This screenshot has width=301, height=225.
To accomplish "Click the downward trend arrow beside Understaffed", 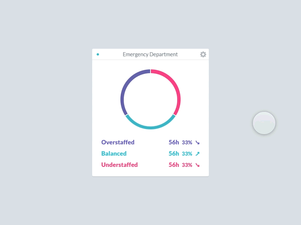I will click(x=197, y=165).
